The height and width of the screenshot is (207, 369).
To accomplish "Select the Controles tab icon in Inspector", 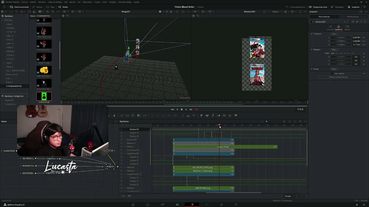I will tap(330, 28).
